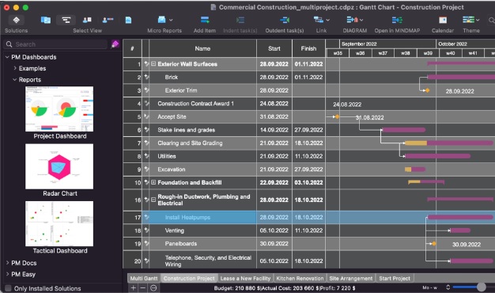495x293 pixels.
Task: Expand the Examples tree item
Action: coord(15,68)
